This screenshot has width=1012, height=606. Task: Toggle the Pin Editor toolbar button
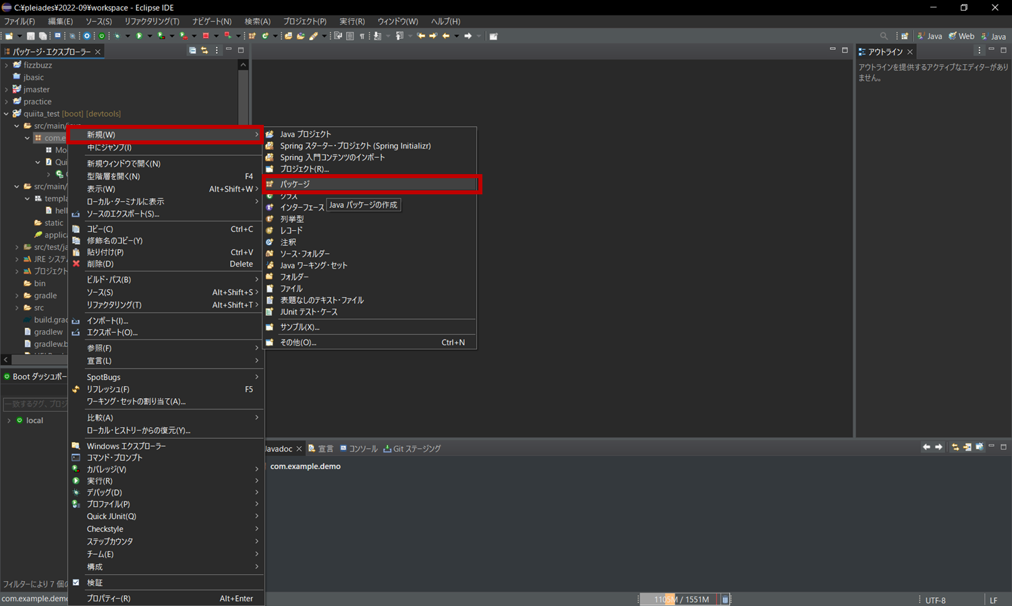493,36
